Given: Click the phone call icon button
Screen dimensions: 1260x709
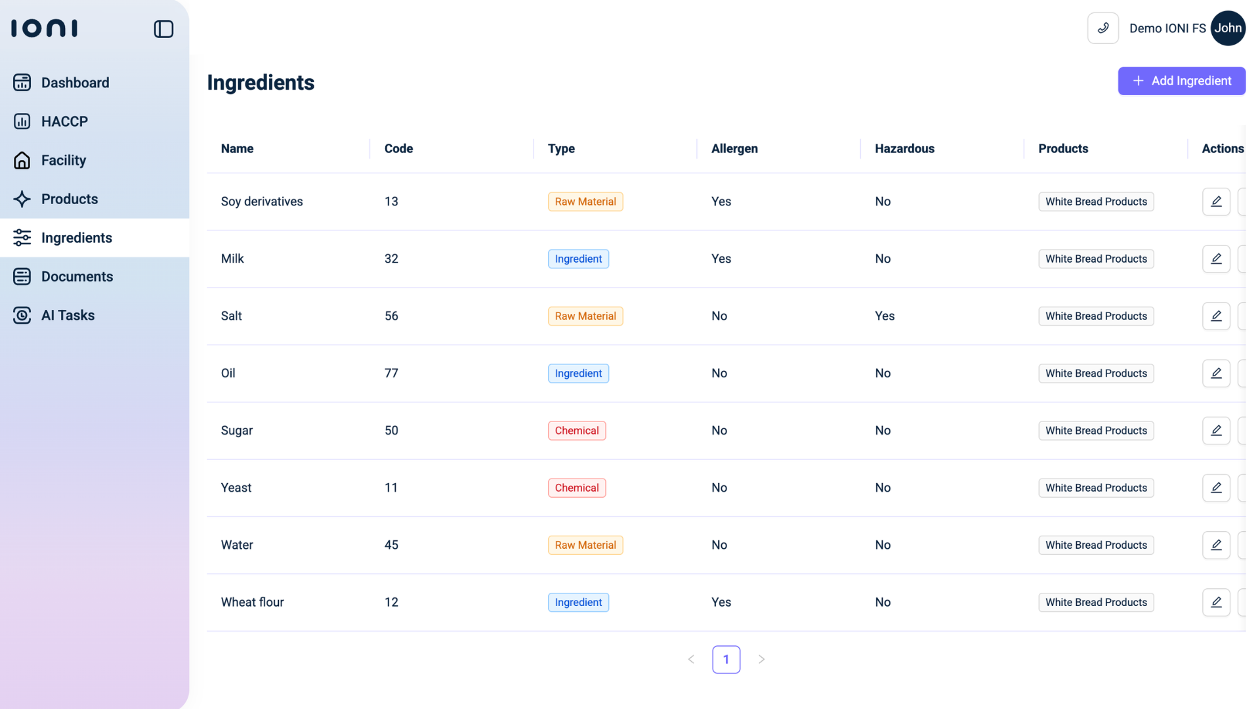Looking at the screenshot, I should (x=1102, y=28).
